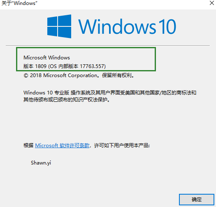Click the Microsoft Windows product name line
The width and height of the screenshot is (216, 207).
(47, 57)
